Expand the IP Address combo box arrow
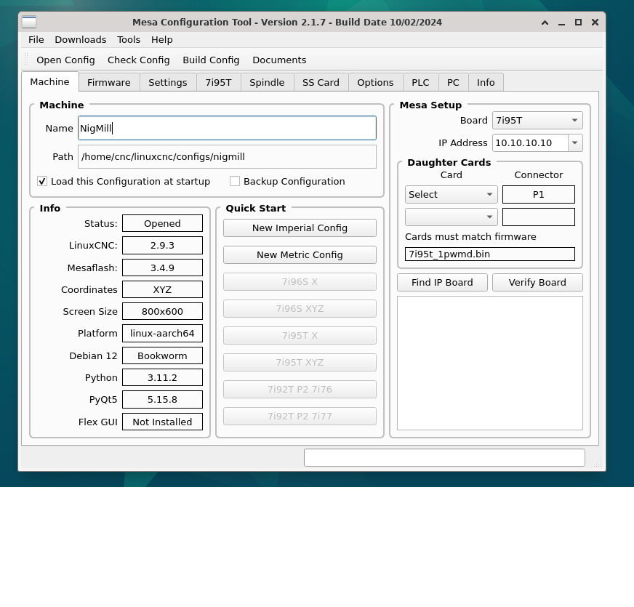 575,142
